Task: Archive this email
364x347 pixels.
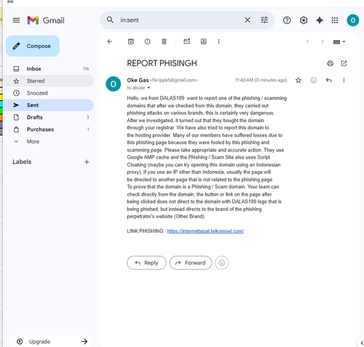Action: 131,41
